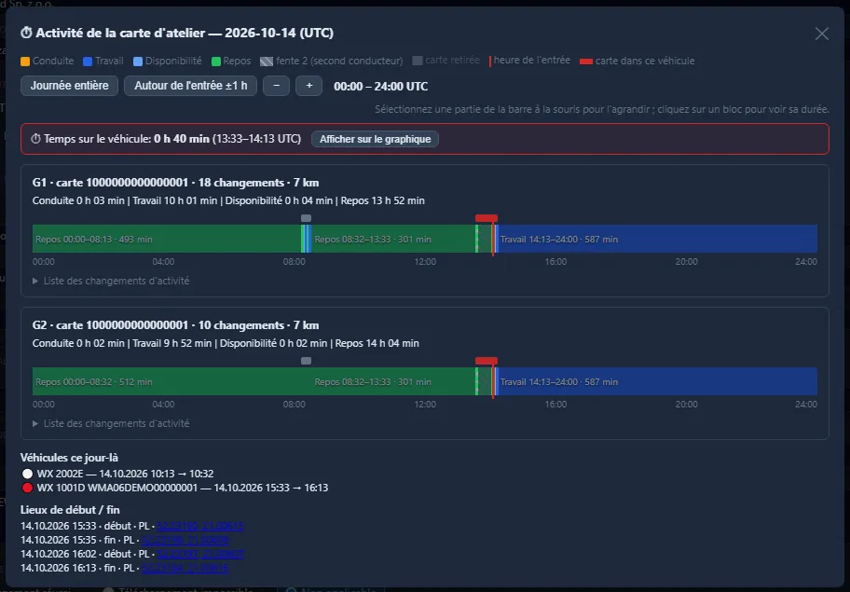
Task: Click G2 red card-in-vehicle marker
Action: click(x=487, y=361)
